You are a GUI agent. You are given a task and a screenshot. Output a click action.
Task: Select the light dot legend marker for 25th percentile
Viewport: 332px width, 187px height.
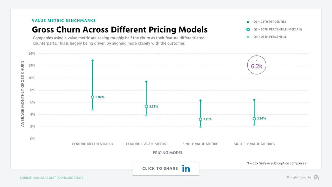pos(247,36)
